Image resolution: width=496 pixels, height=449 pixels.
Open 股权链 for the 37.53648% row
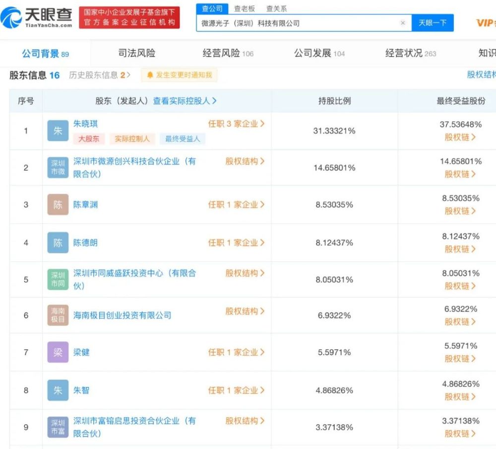pos(460,137)
